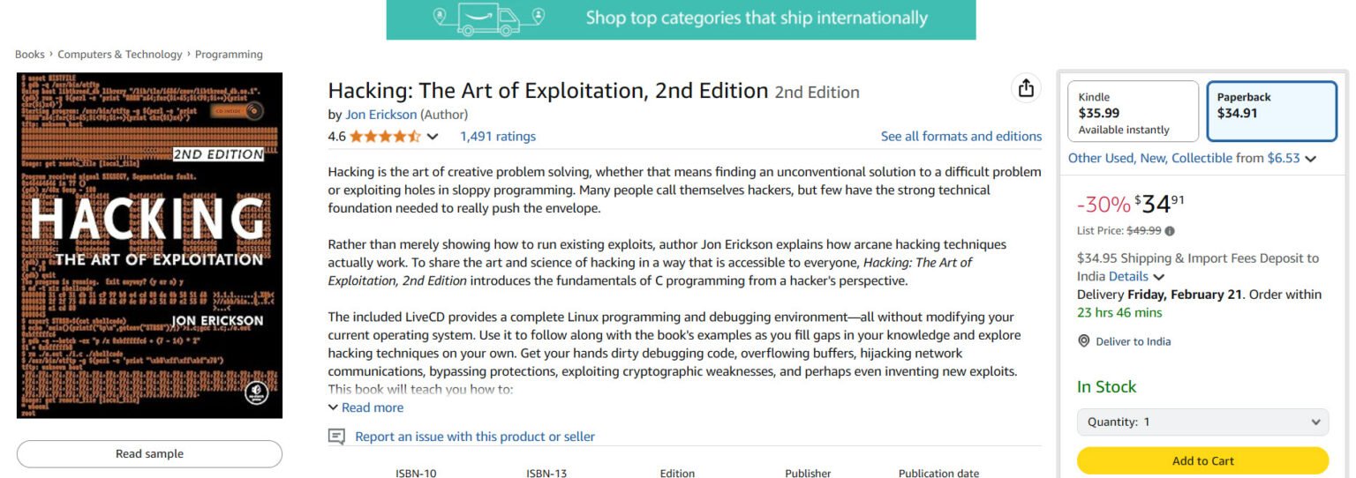Viewport: 1356px width, 478px height.
Task: Click the share icon beside the title
Action: (x=1025, y=88)
